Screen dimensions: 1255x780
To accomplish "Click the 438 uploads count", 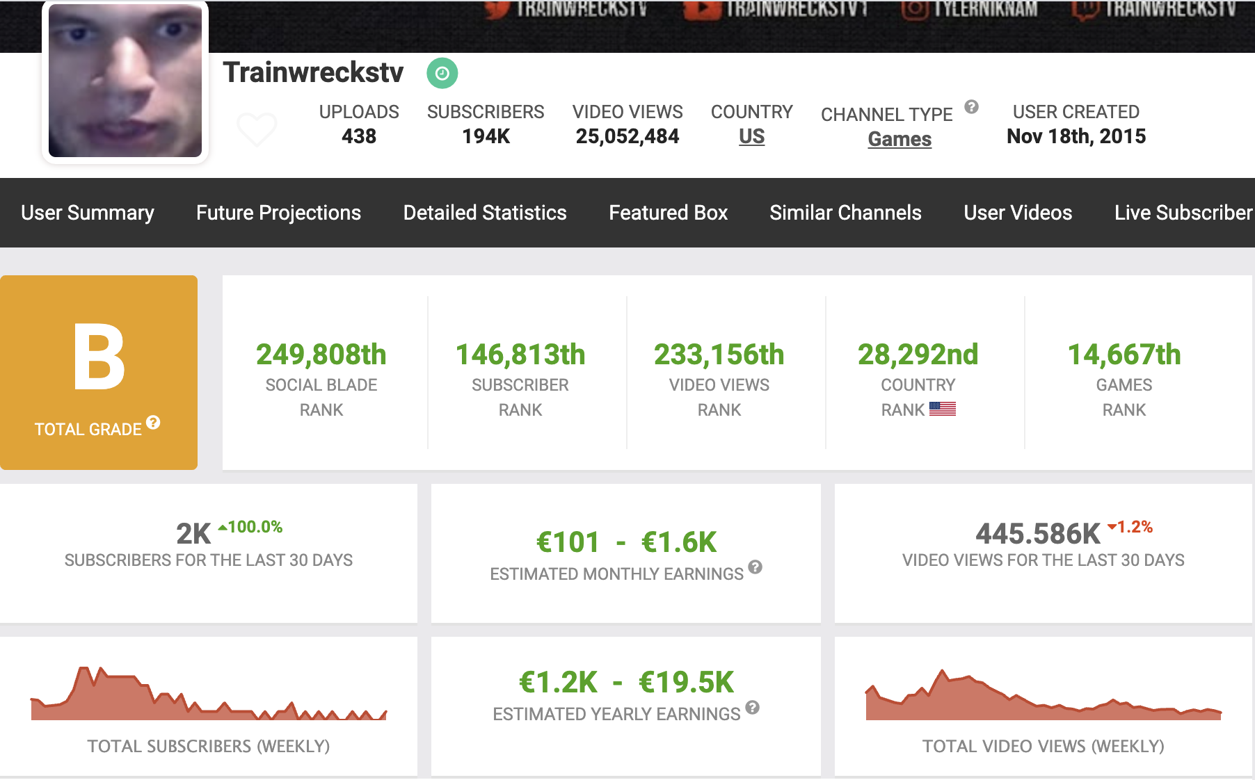I will (359, 136).
